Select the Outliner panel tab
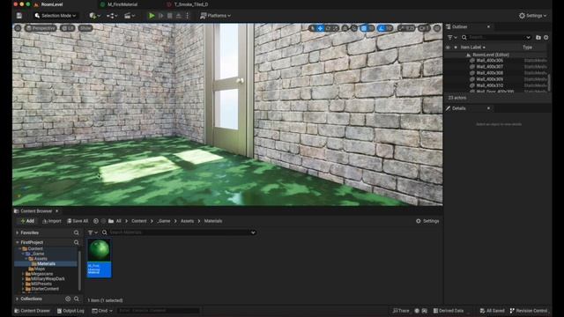Screen dimensions: 564x317 [459, 27]
